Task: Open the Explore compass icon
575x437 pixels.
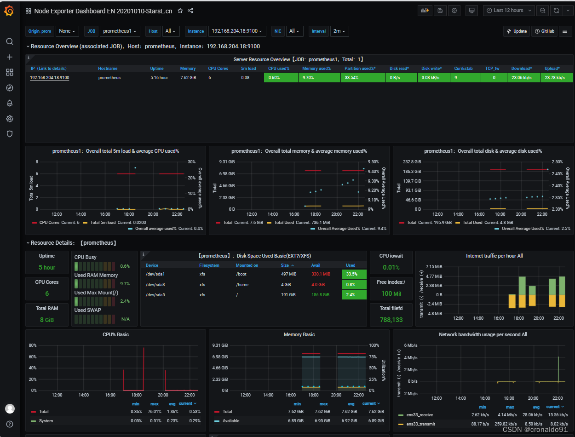Action: click(9, 88)
